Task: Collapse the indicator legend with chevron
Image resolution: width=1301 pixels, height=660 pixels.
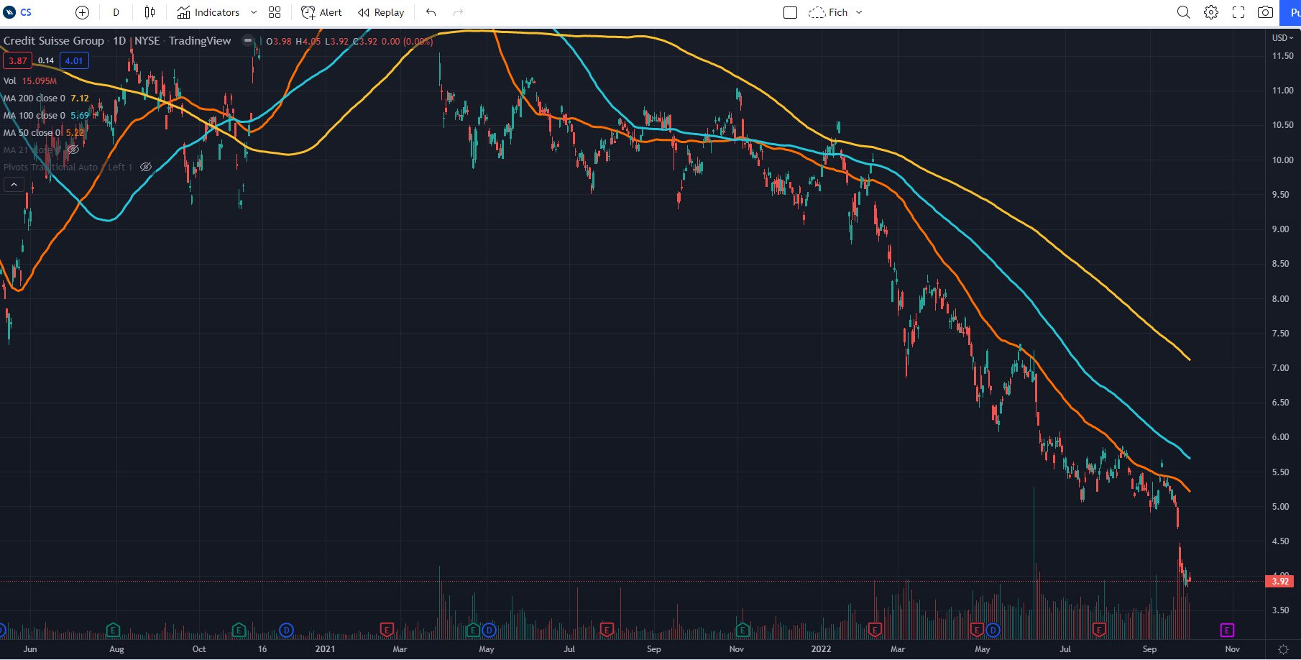Action: [14, 185]
